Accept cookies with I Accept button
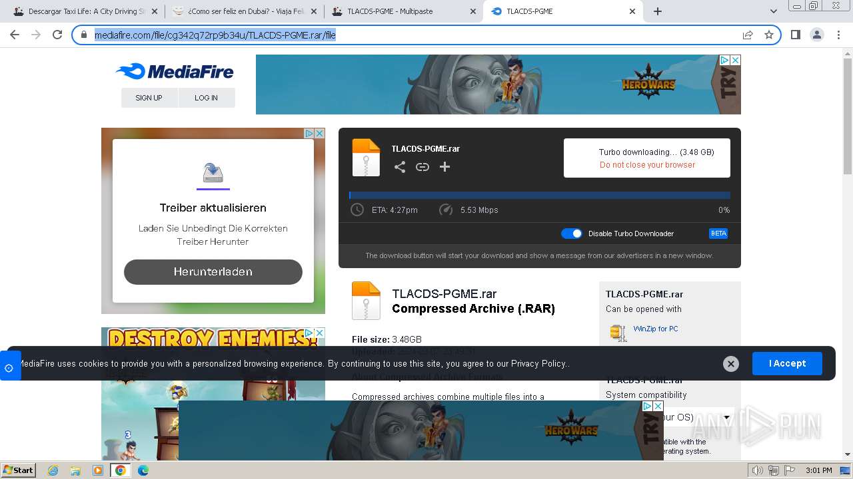 (787, 363)
